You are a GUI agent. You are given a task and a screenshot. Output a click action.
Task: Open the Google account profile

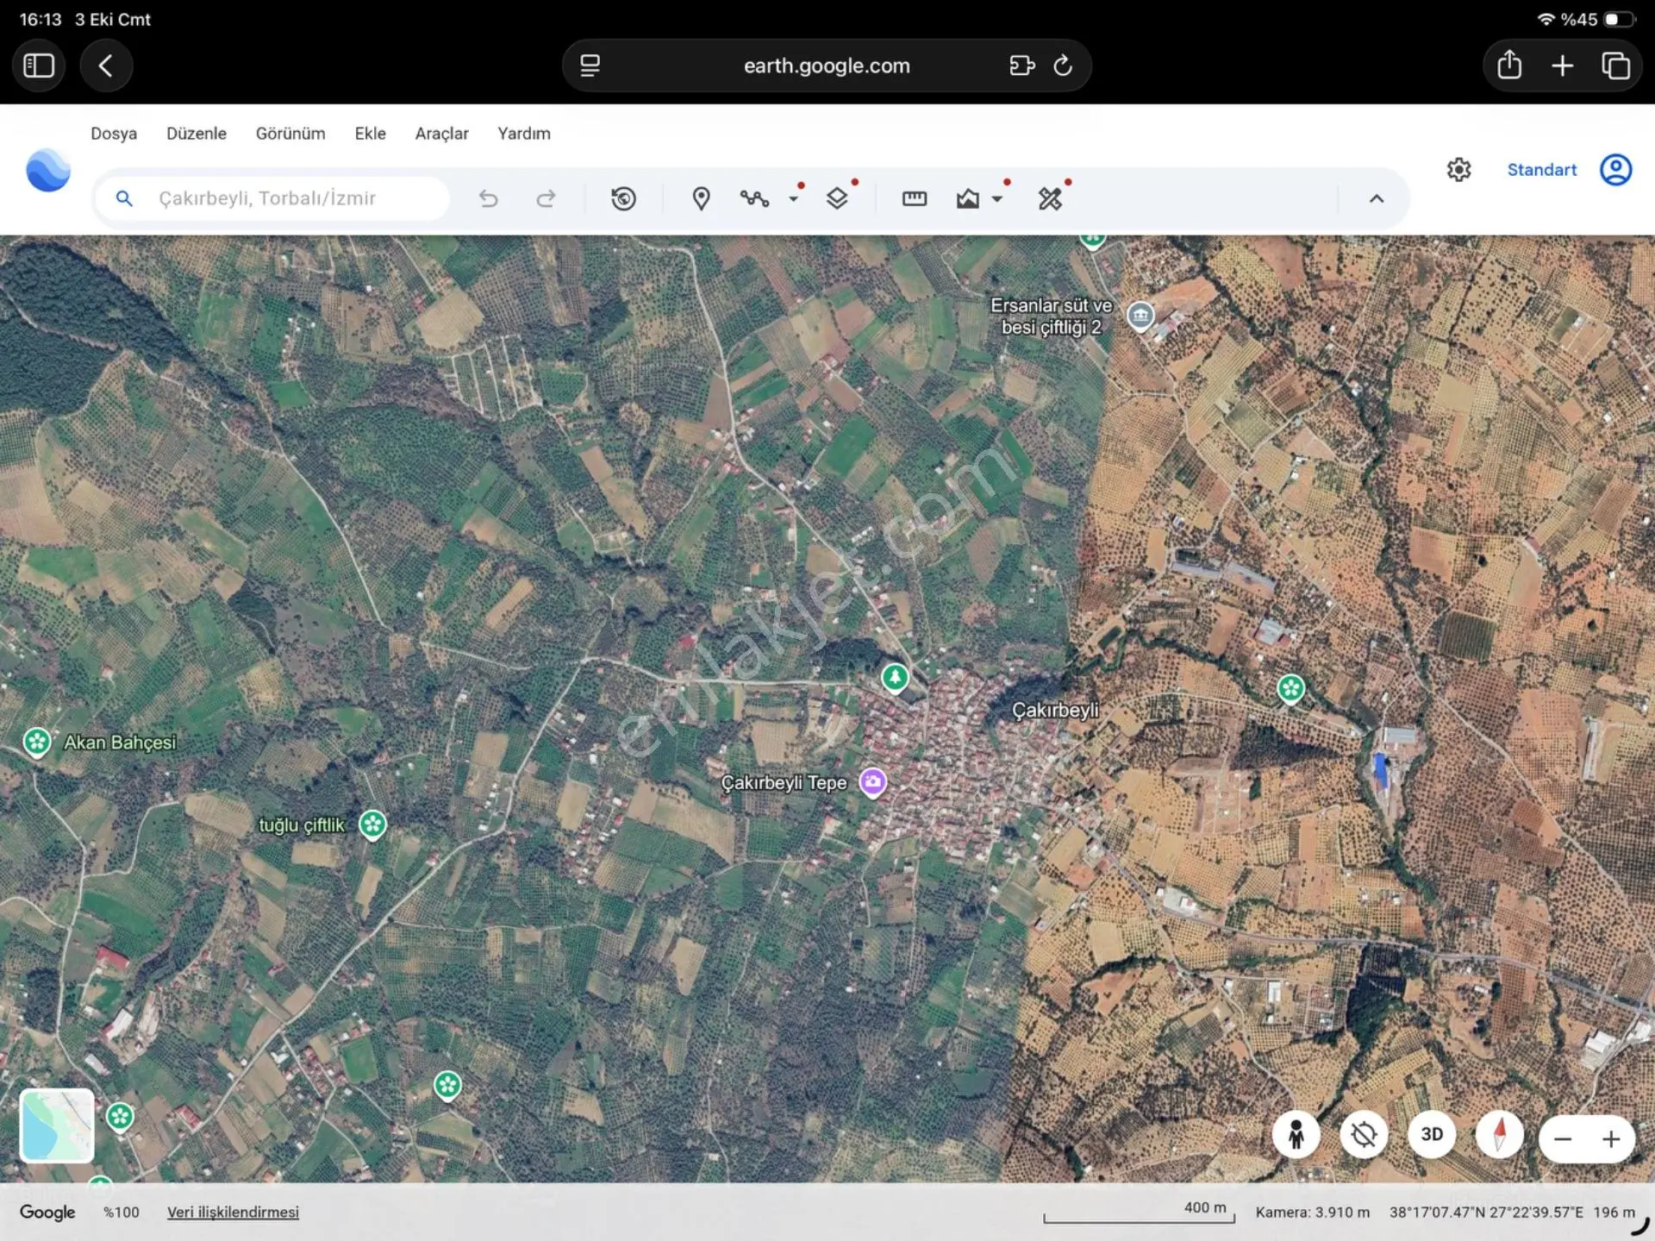(x=1616, y=170)
